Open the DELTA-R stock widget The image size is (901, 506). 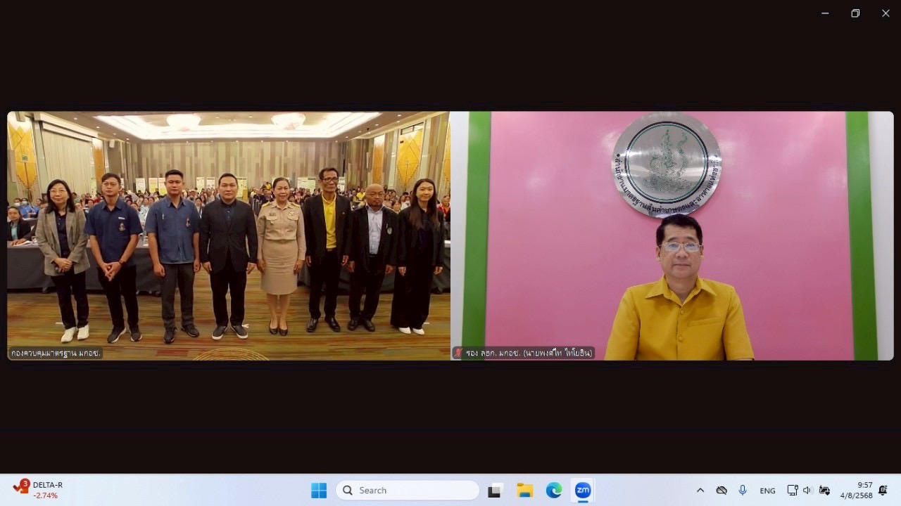pos(39,490)
